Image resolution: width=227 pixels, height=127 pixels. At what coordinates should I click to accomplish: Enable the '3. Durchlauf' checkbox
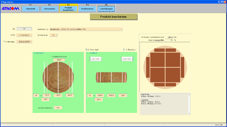[125, 50]
